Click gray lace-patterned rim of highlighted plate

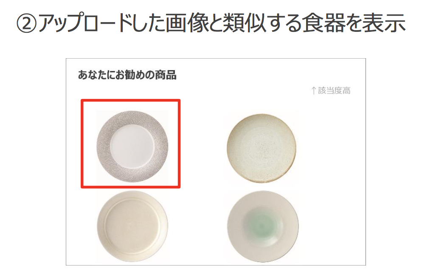[x=103, y=147]
